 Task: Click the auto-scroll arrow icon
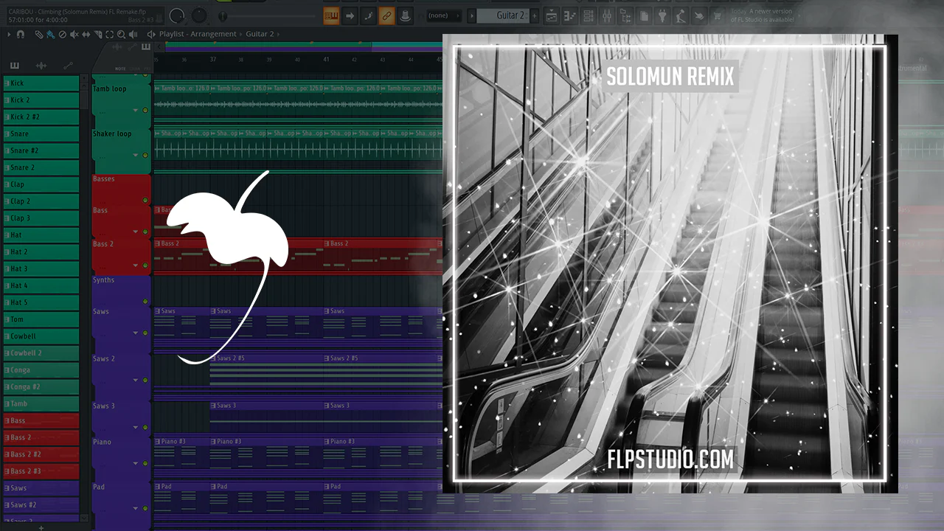pyautogui.click(x=350, y=15)
